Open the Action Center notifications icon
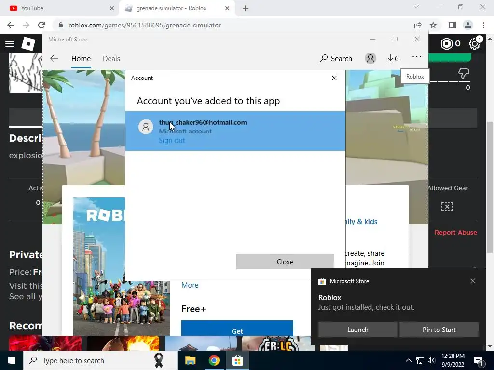The width and height of the screenshot is (494, 370). 479,361
